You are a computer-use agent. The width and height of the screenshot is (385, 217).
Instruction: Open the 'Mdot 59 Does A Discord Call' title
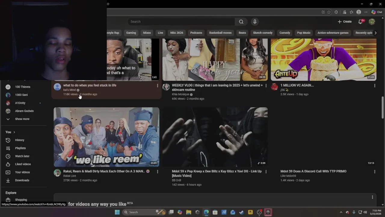313,171
